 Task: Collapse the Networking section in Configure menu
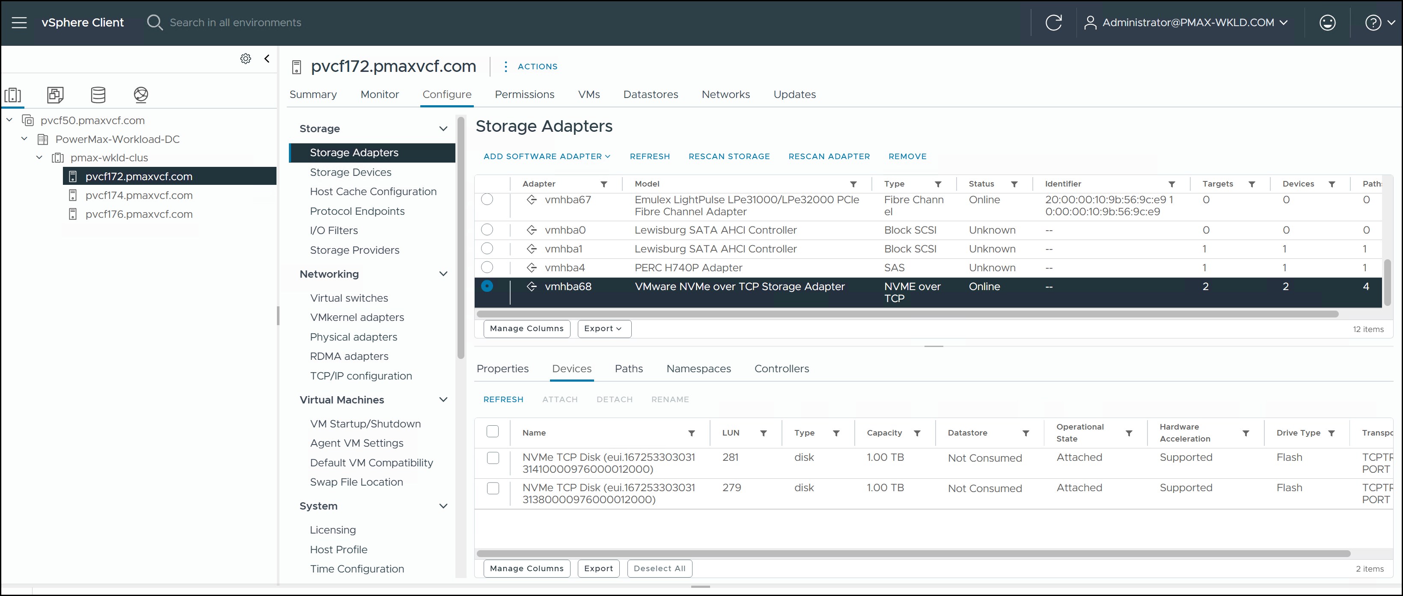coord(443,274)
